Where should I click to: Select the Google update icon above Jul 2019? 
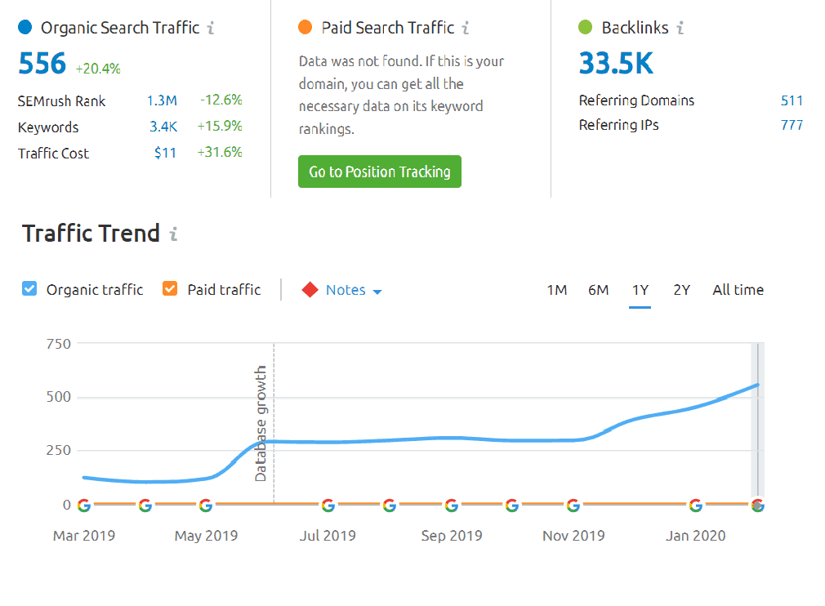[328, 506]
